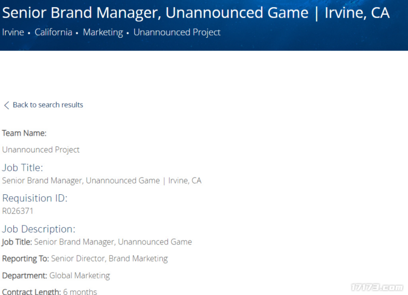Click the Contract Length label

pos(31,291)
